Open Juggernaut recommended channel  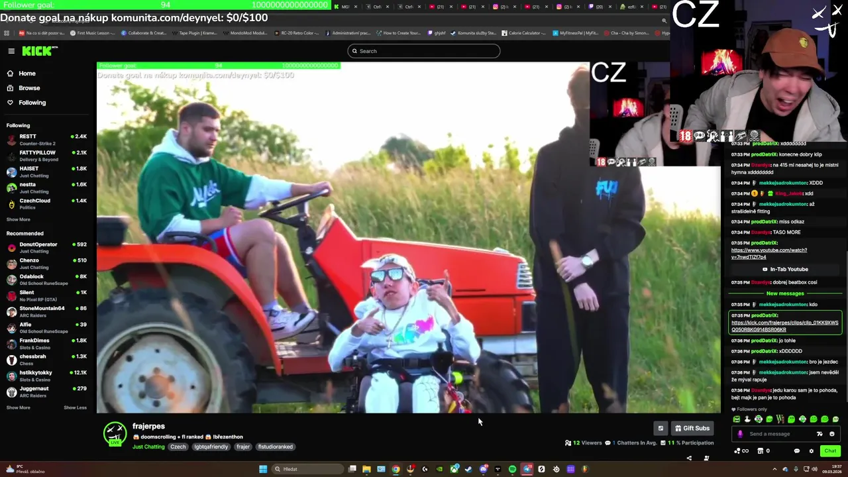(46, 392)
